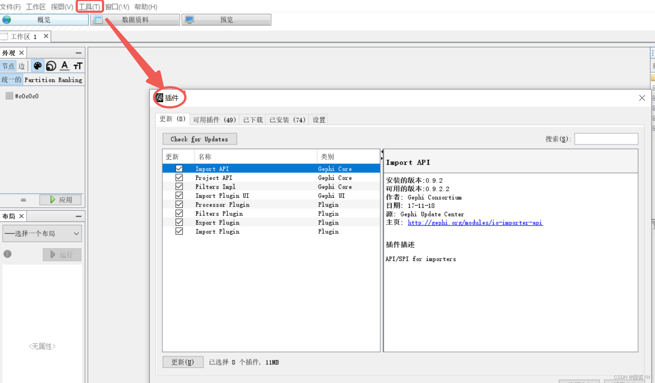Viewport: 655px width, 383px height.
Task: Switch to the 概览 overview view
Action: pyautogui.click(x=44, y=20)
